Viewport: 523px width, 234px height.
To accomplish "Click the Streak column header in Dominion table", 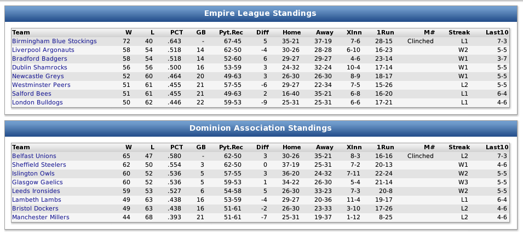I will pyautogui.click(x=459, y=147).
